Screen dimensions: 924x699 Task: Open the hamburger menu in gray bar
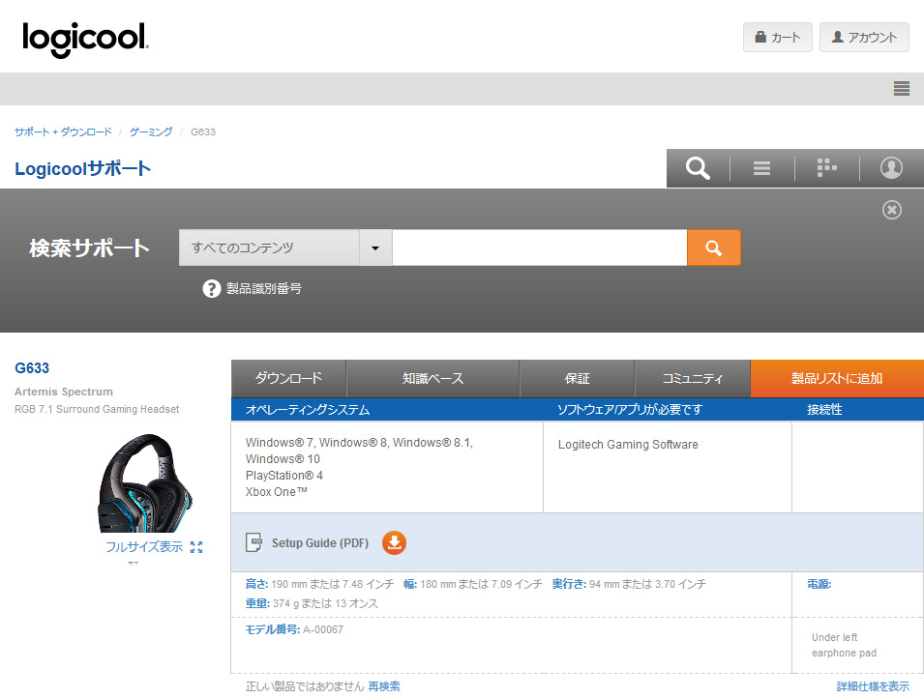coord(901,88)
